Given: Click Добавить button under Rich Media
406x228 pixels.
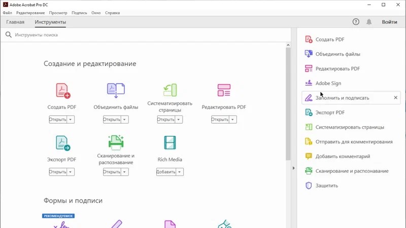Looking at the screenshot, I should click(x=166, y=172).
